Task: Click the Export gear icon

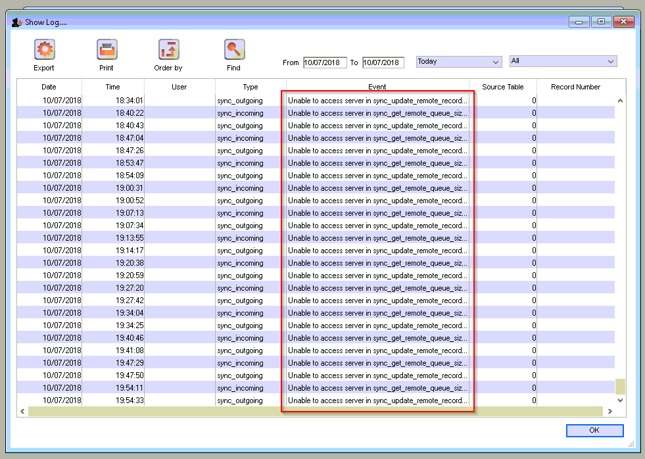Action: point(44,50)
